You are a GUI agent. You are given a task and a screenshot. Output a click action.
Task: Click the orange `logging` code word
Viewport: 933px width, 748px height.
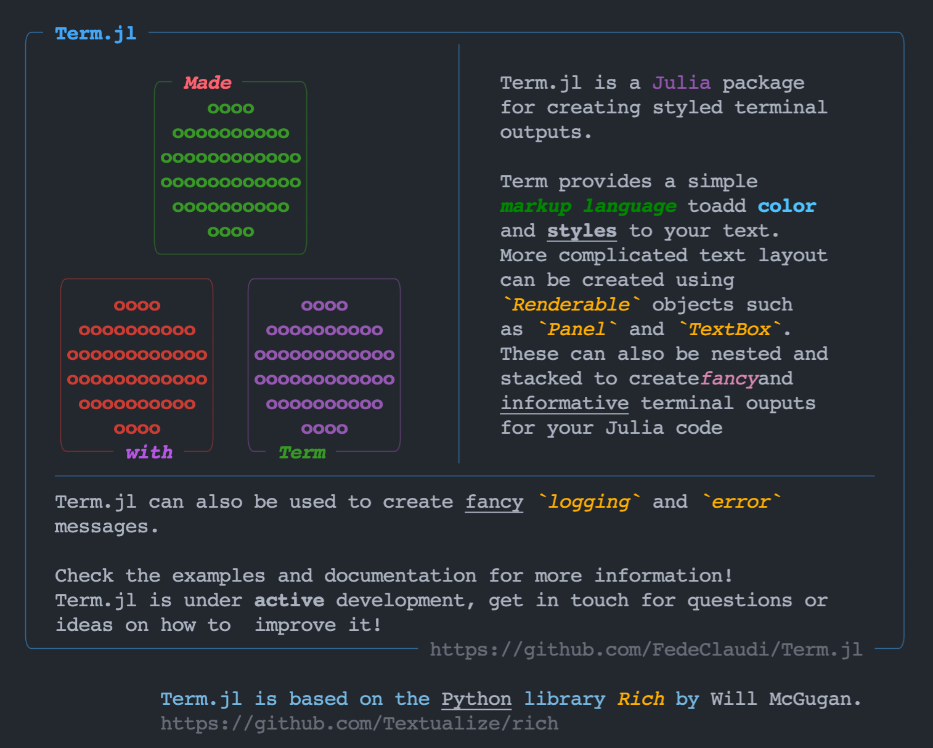589,502
